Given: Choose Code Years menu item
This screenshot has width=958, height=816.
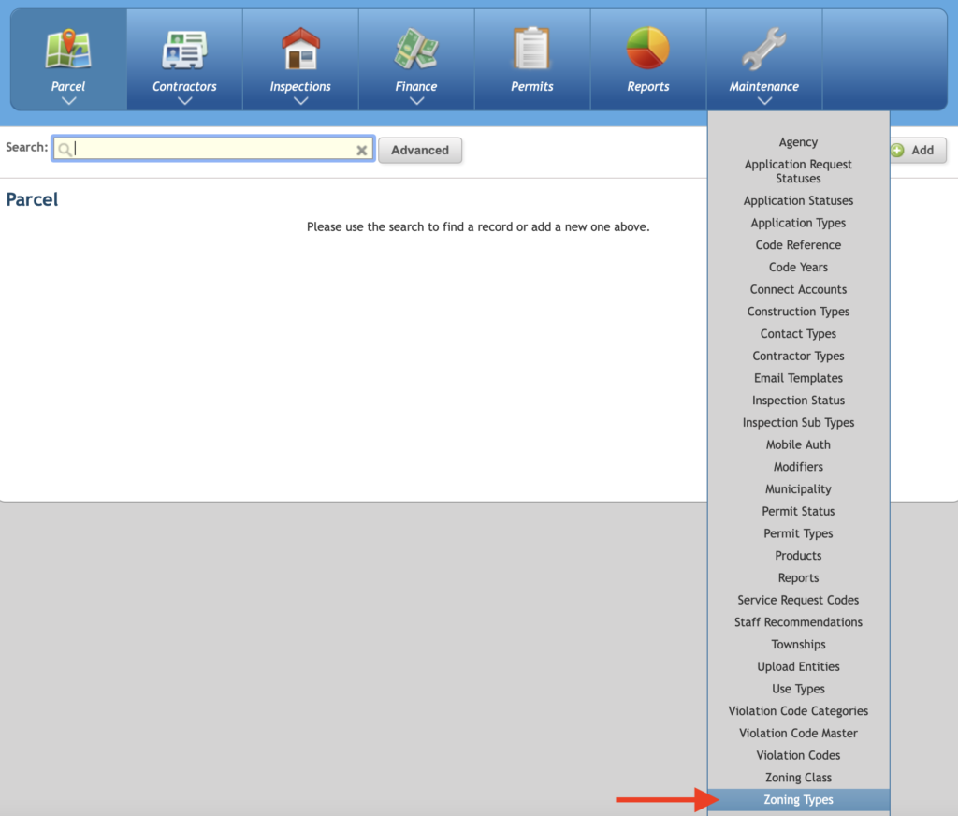Looking at the screenshot, I should pos(798,267).
